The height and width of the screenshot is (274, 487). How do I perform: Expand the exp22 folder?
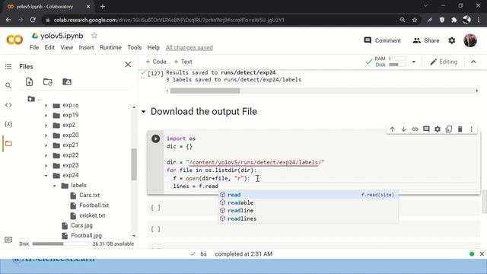point(46,155)
